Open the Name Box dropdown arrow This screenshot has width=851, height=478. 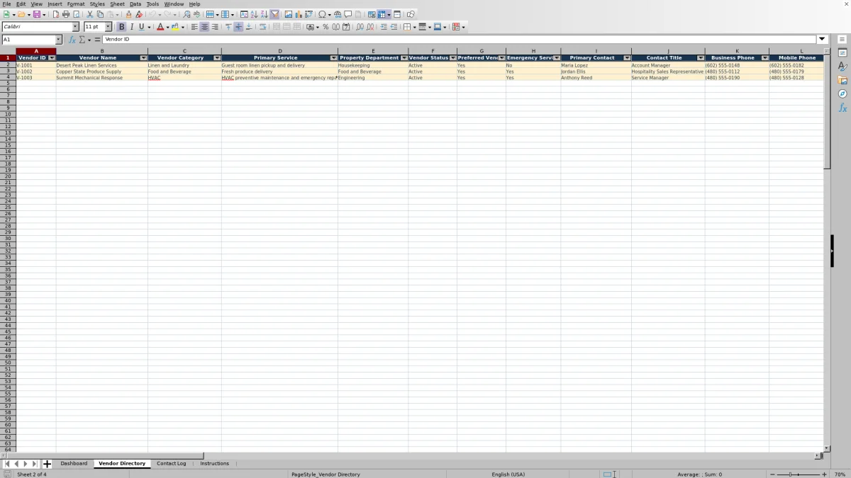point(59,40)
